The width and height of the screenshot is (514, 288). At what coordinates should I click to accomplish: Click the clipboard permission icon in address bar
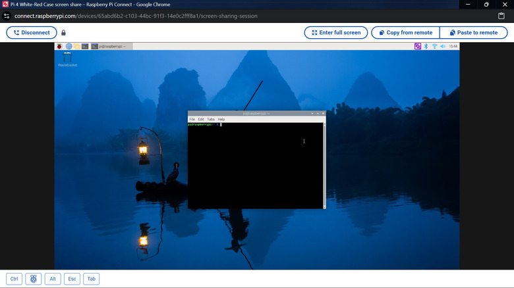501,16
